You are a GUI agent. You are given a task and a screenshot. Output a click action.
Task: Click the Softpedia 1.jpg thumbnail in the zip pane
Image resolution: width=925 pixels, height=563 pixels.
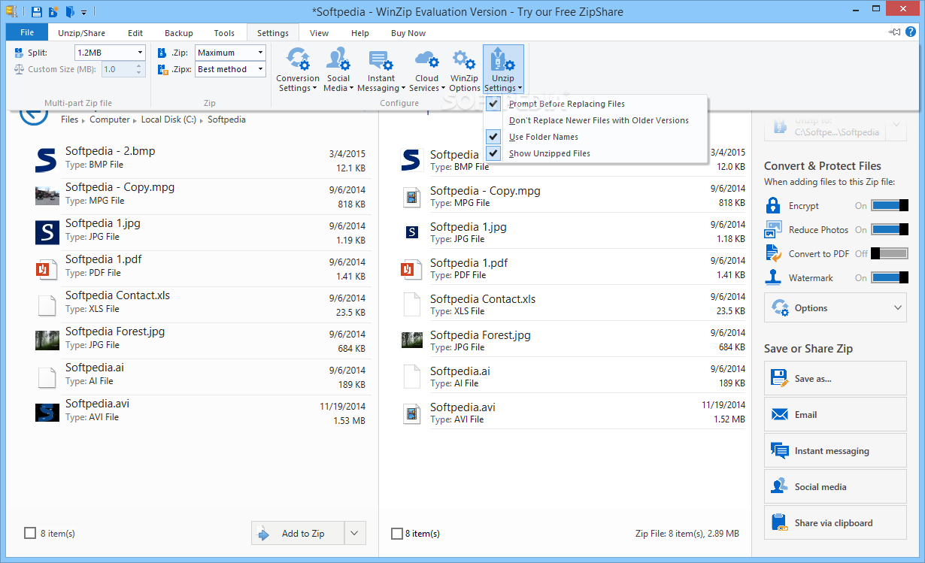coord(411,232)
